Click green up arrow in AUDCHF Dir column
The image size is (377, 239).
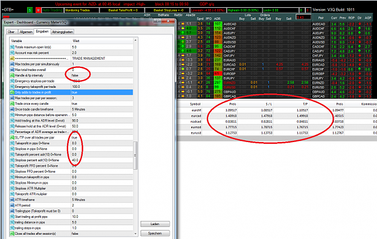click(x=360, y=28)
